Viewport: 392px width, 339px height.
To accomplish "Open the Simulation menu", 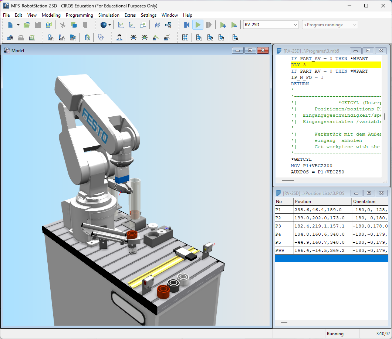I will point(109,15).
